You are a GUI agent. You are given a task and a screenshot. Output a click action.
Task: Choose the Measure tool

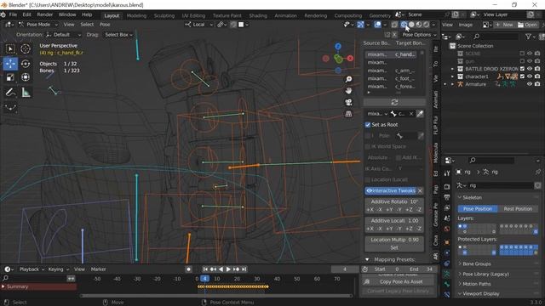[x=26, y=93]
